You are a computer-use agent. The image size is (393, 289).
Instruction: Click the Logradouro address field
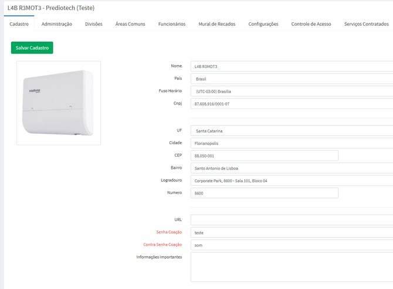pyautogui.click(x=292, y=181)
